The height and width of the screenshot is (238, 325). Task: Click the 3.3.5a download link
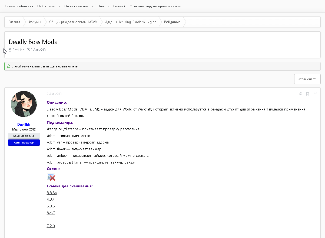(x=52, y=193)
